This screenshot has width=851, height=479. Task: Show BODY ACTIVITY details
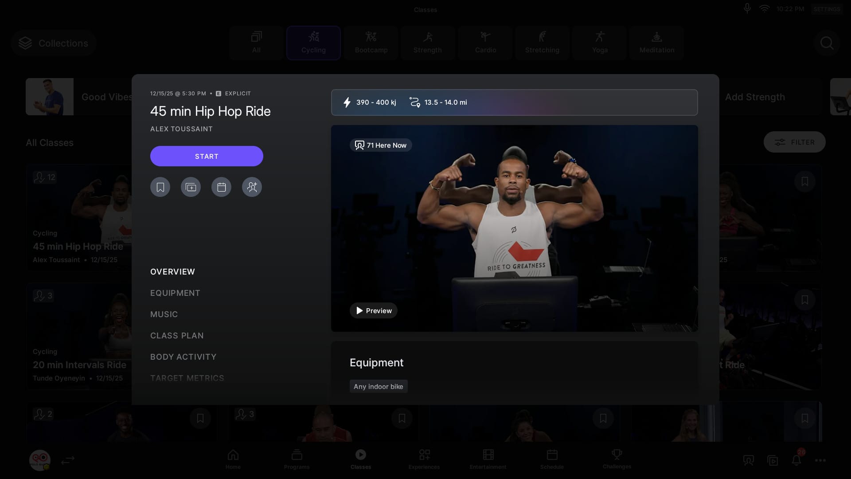183,357
